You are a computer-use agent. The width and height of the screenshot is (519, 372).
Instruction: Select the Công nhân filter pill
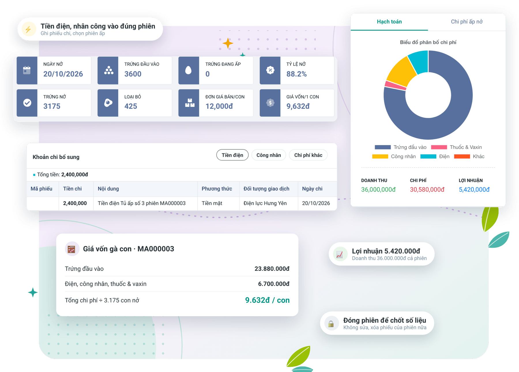tap(269, 155)
